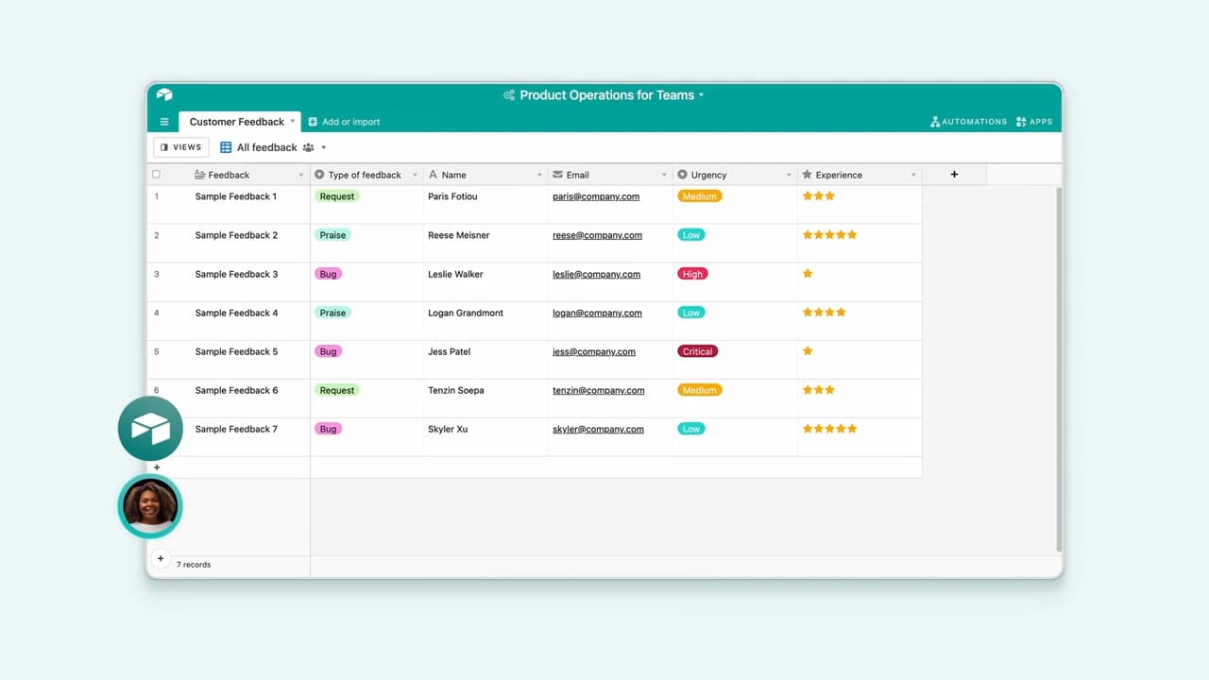1209x680 pixels.
Task: Click the grid view icon by All feedback
Action: pos(226,147)
